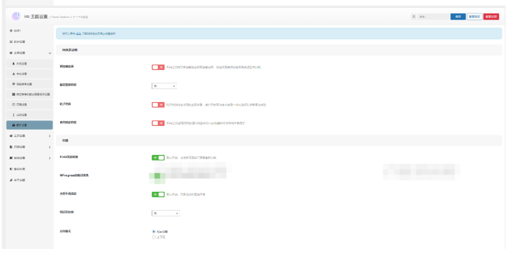Click the search options input field
511x279 pixels.
(432, 17)
